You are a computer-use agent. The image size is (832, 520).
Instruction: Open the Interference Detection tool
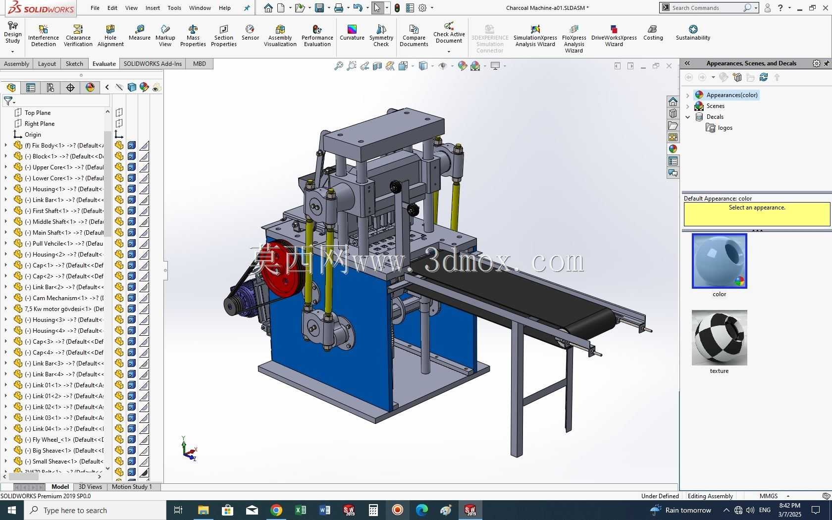click(x=43, y=36)
